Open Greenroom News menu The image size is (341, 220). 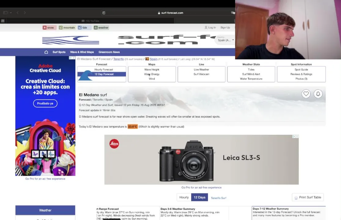109,52
